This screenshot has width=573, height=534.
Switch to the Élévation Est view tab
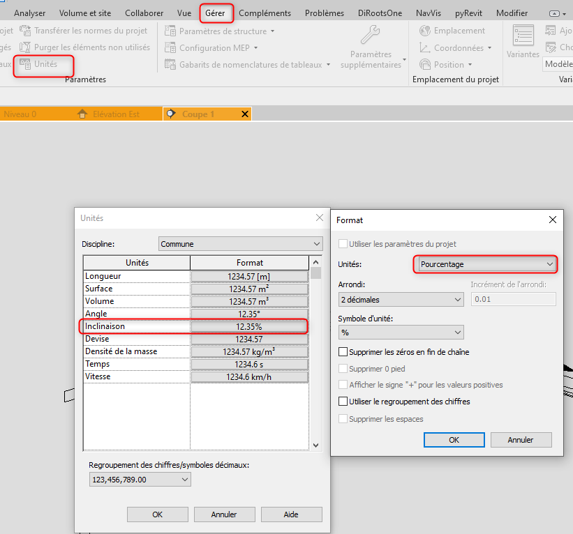point(115,114)
